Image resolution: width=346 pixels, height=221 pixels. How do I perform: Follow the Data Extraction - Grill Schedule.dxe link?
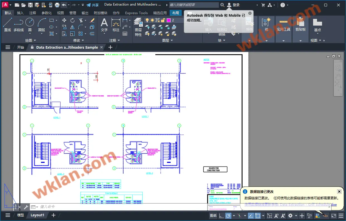291,205
